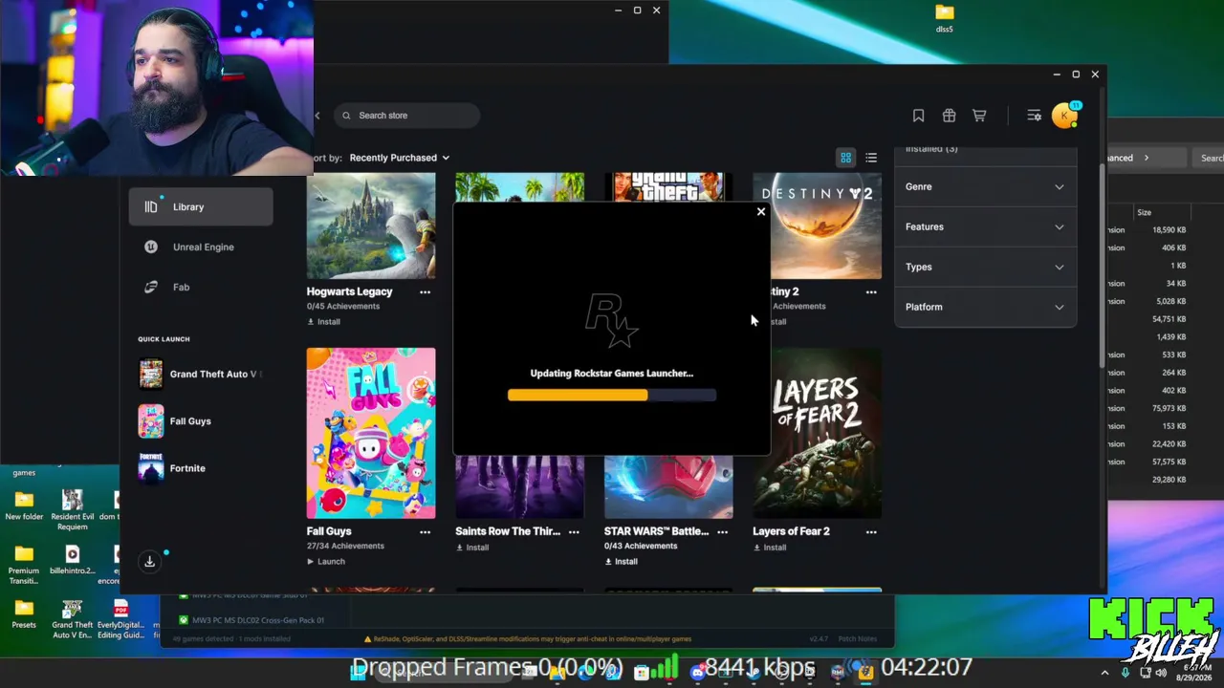Click the Library sidebar icon
The width and height of the screenshot is (1224, 688).
150,206
